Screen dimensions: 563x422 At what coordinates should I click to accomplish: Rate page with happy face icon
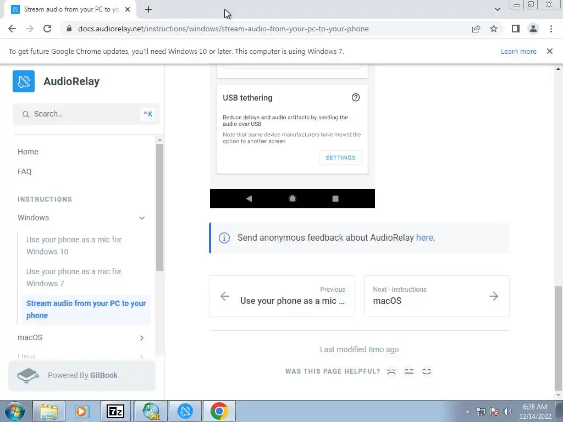click(427, 371)
